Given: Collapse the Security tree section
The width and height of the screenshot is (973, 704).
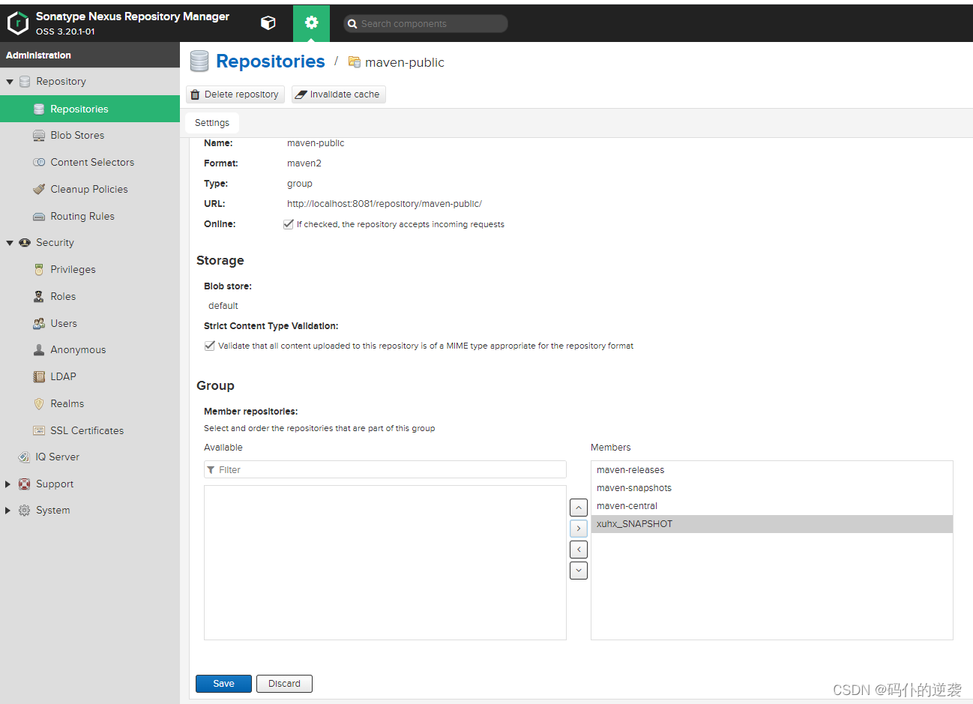Looking at the screenshot, I should click(10, 243).
